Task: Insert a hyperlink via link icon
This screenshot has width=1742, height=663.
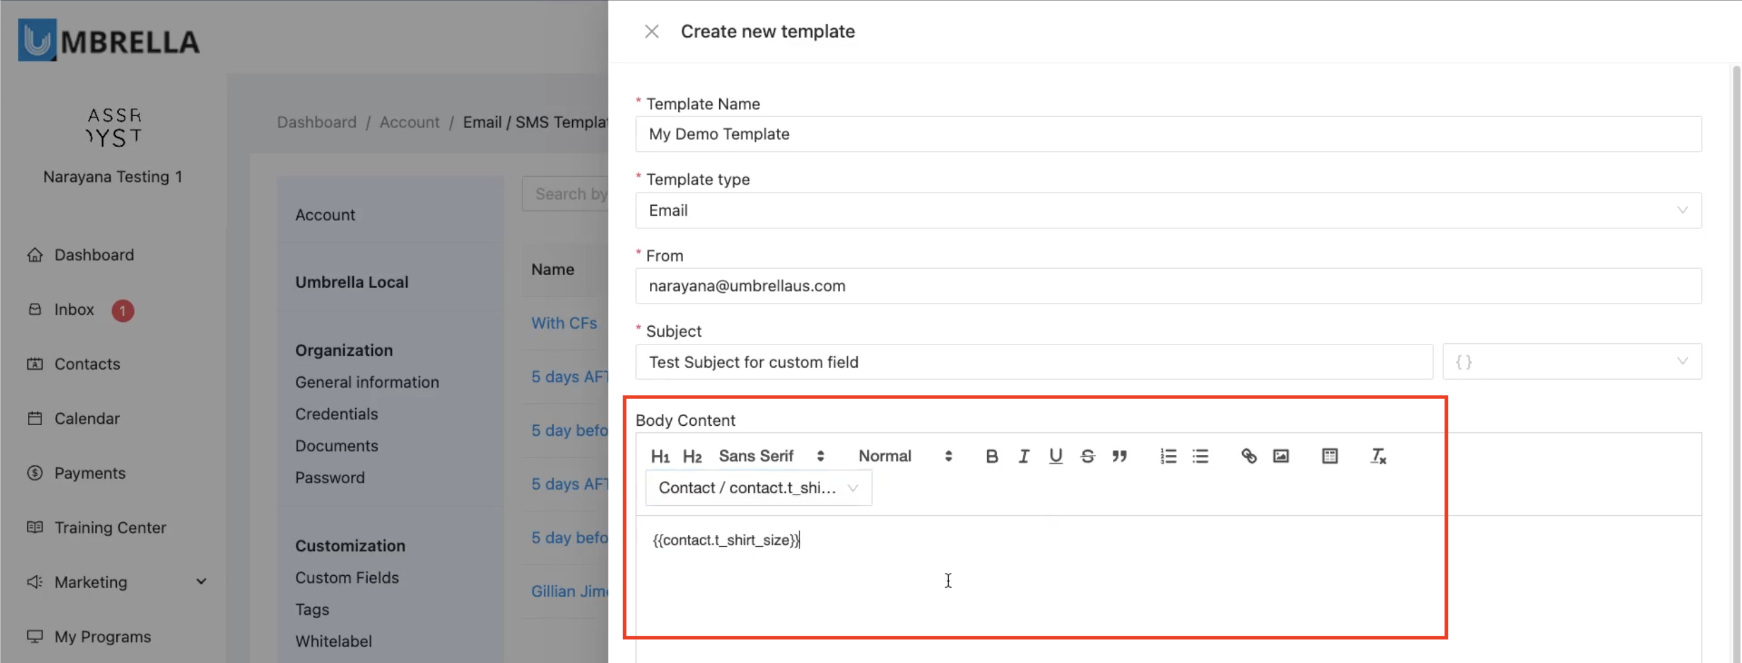Action: (x=1248, y=456)
